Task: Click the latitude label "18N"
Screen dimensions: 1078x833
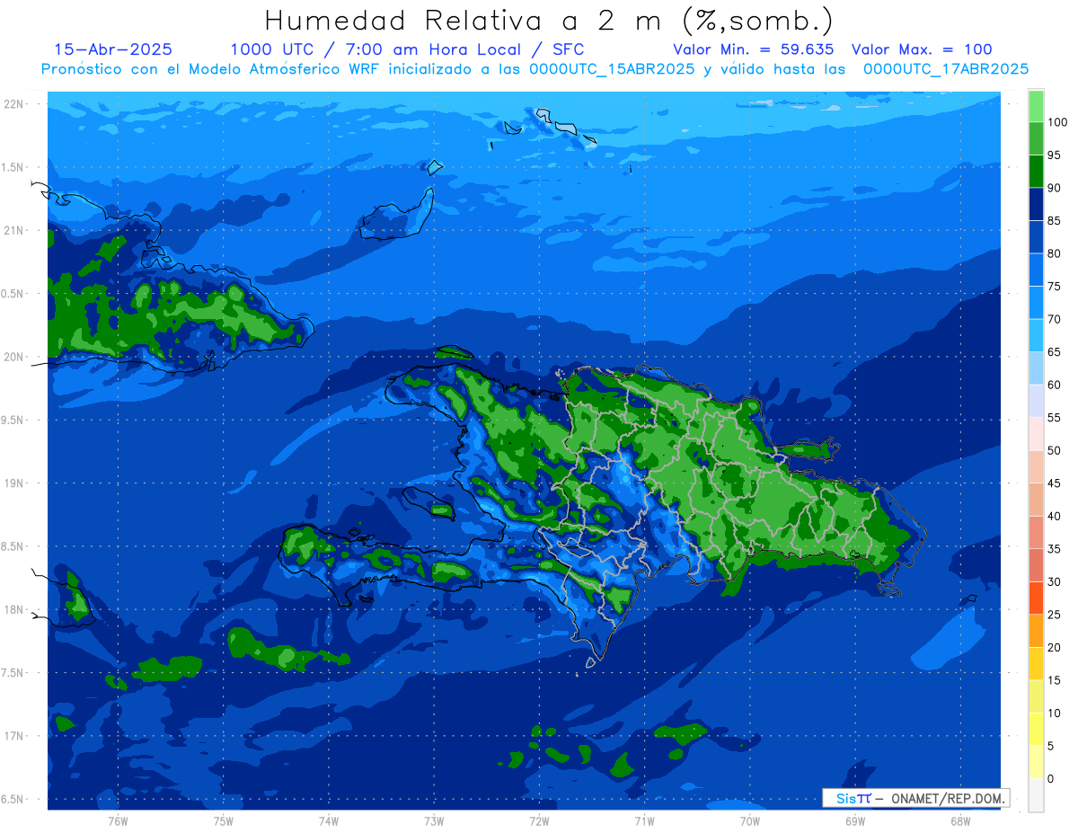Action: [14, 610]
